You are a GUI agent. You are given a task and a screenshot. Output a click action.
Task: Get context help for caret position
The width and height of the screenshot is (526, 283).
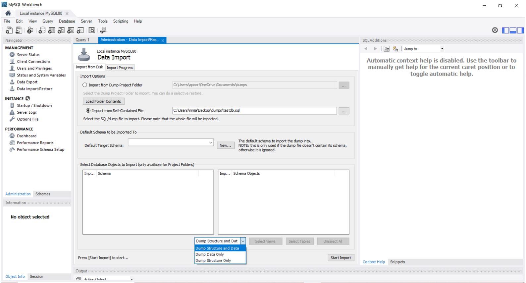tap(387, 49)
